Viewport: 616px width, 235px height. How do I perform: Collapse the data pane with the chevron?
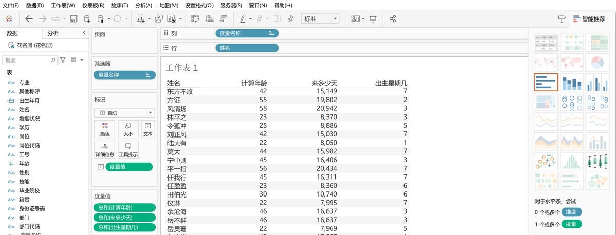click(84, 33)
